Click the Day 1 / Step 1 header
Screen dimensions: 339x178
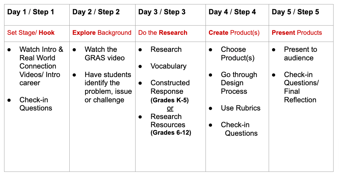tap(31, 12)
